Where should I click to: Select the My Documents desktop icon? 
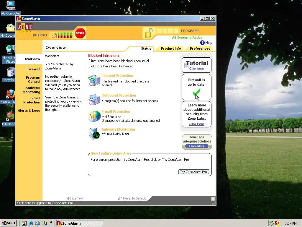[x=8, y=30]
